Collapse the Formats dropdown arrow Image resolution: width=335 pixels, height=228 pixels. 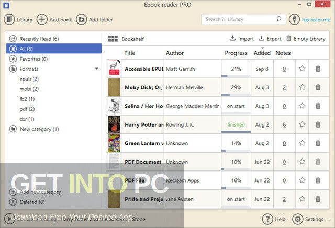pyautogui.click(x=96, y=69)
